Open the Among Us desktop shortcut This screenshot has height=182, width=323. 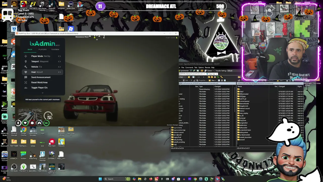(23, 5)
